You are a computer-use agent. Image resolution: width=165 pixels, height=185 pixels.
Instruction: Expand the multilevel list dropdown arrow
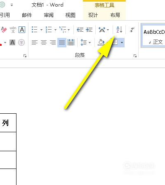click(x=68, y=30)
